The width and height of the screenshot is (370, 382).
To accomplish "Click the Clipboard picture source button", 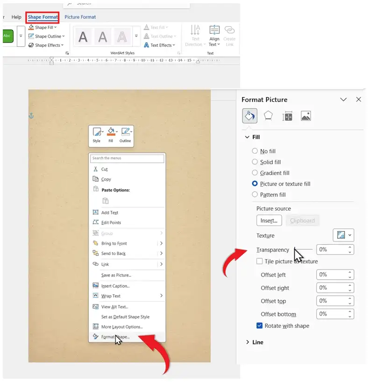I will [x=302, y=220].
